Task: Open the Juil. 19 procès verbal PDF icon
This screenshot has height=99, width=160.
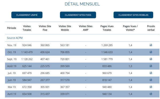Action: pos(151,73)
